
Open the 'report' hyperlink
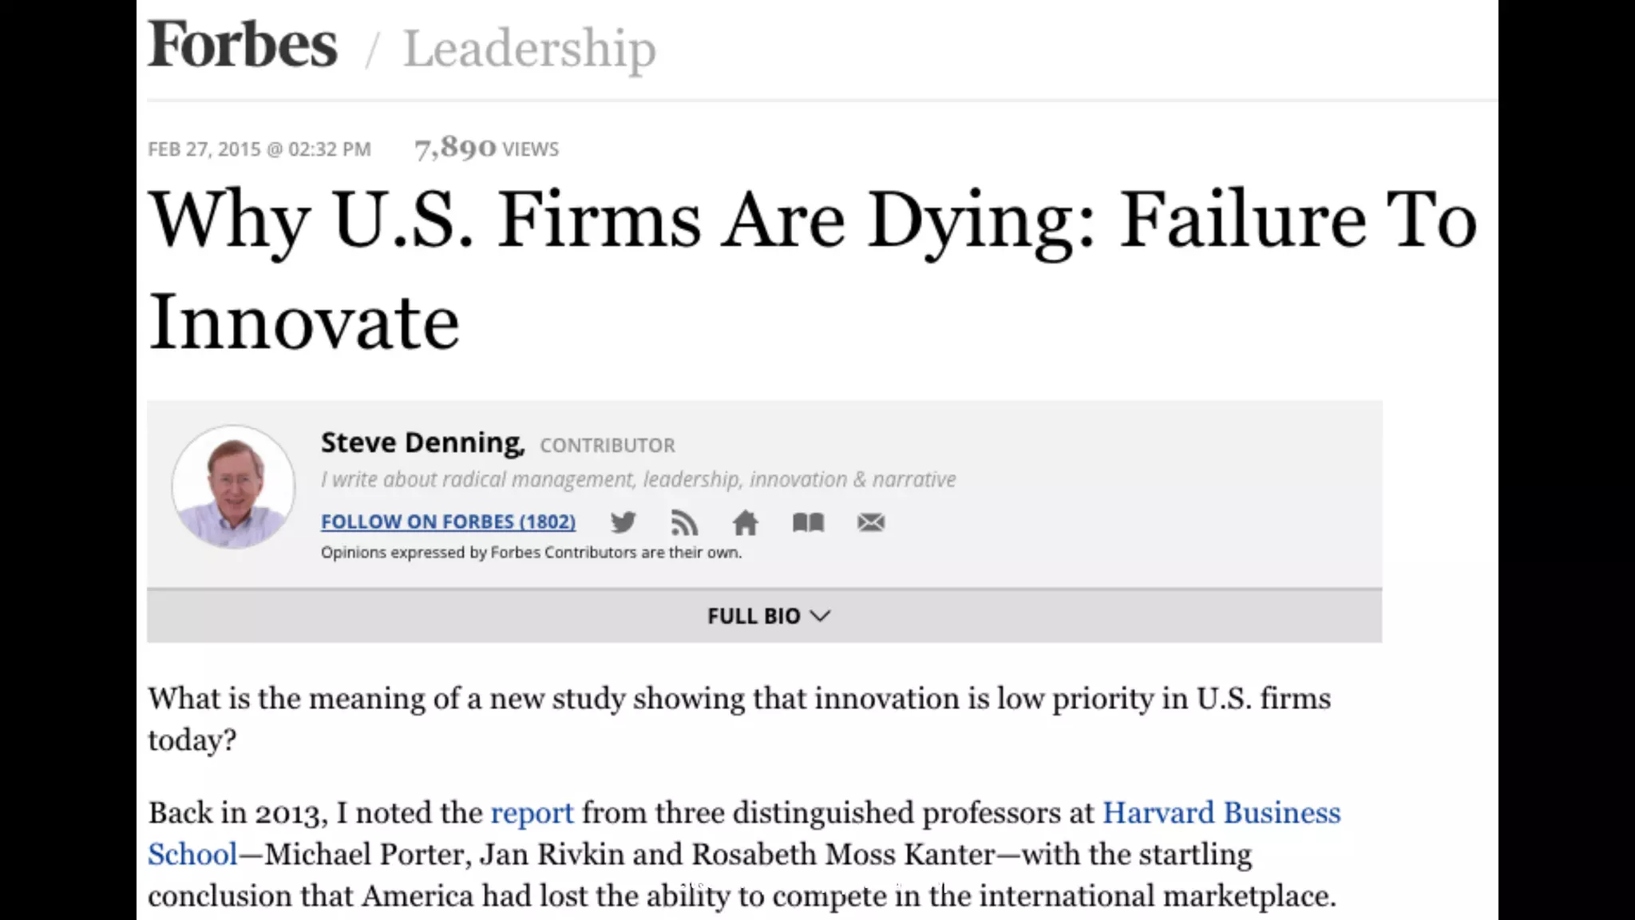tap(532, 813)
